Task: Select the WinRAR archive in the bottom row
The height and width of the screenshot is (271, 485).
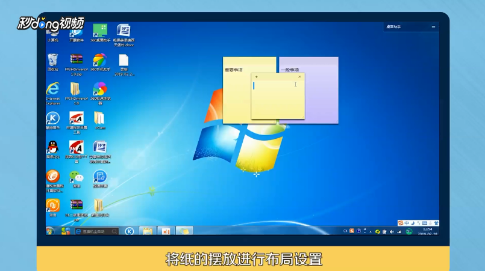Action: tap(77, 210)
